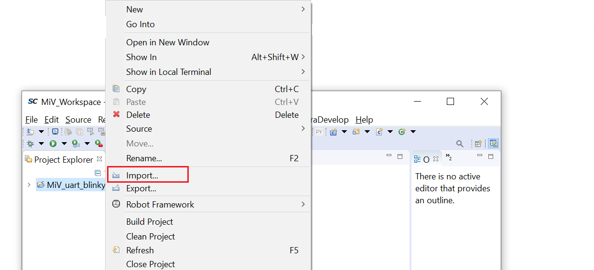Select Import... from the context menu

(142, 175)
